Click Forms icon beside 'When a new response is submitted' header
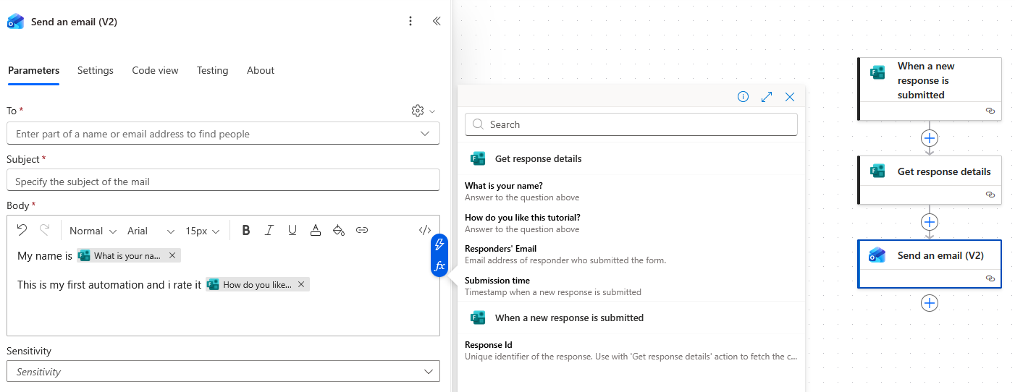The width and height of the screenshot is (1015, 392). (478, 318)
